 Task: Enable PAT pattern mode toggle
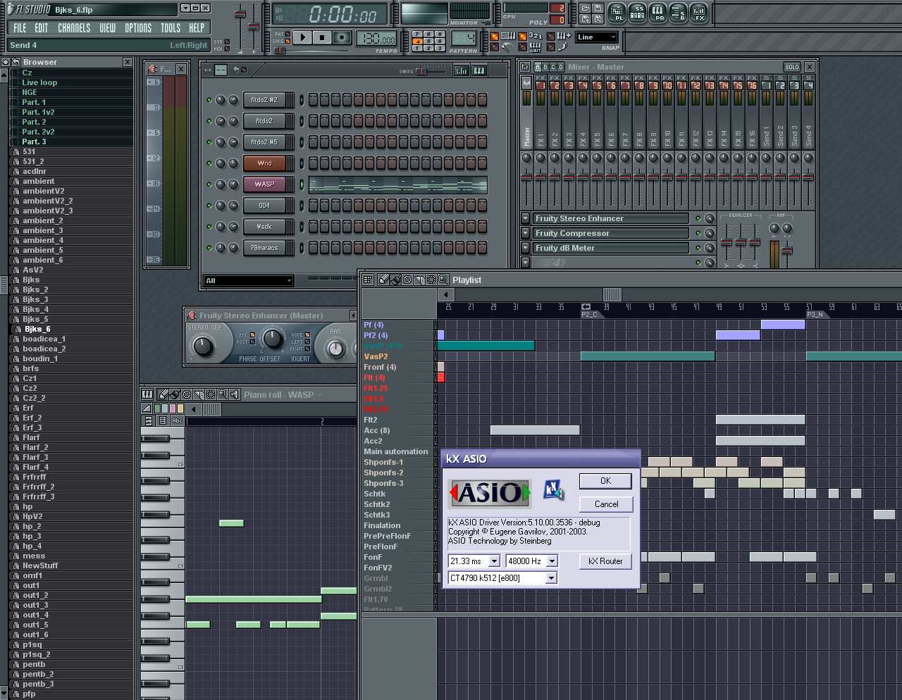point(288,34)
